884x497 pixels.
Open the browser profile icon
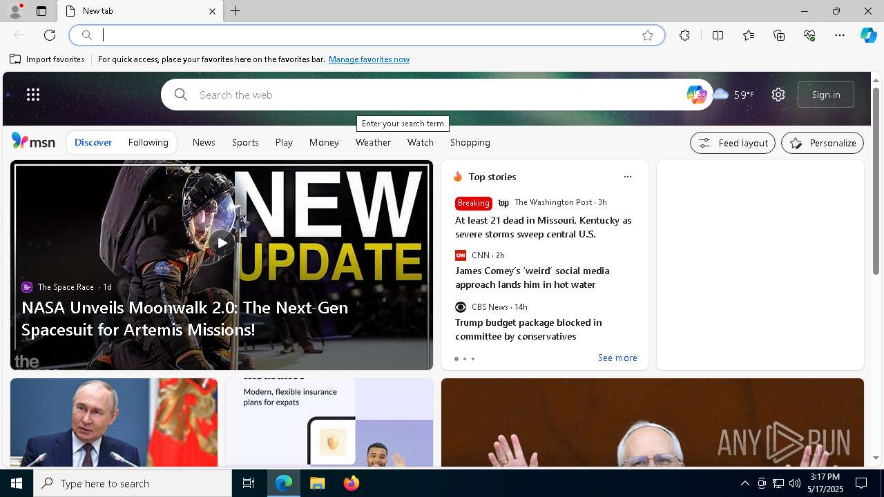tap(15, 11)
